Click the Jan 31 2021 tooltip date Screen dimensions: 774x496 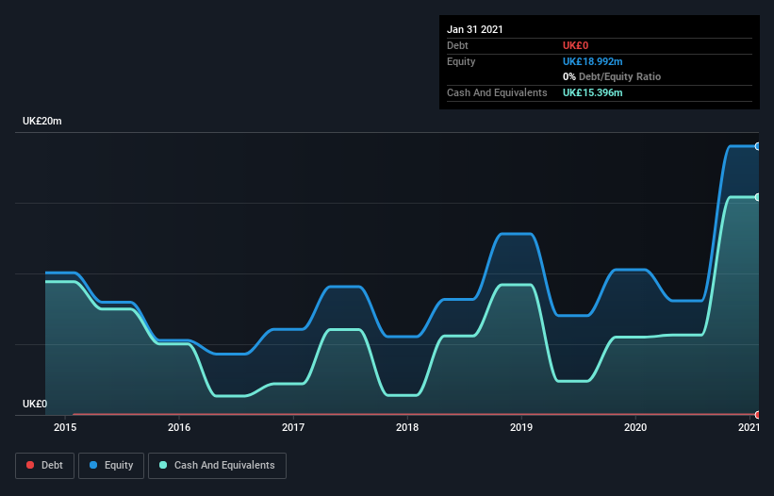click(x=475, y=29)
